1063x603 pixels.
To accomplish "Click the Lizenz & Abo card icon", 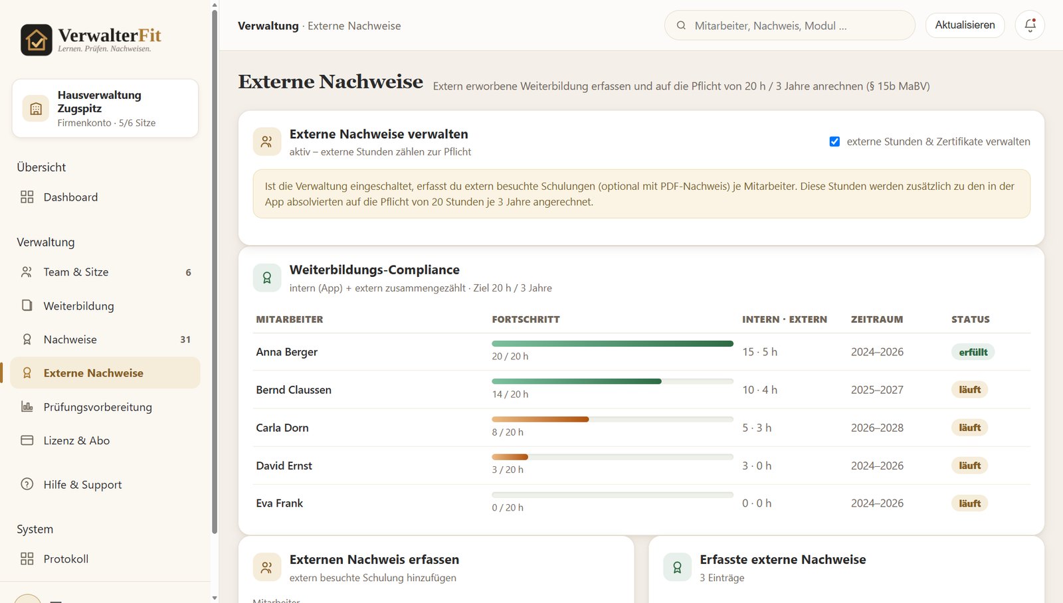I will click(x=27, y=440).
